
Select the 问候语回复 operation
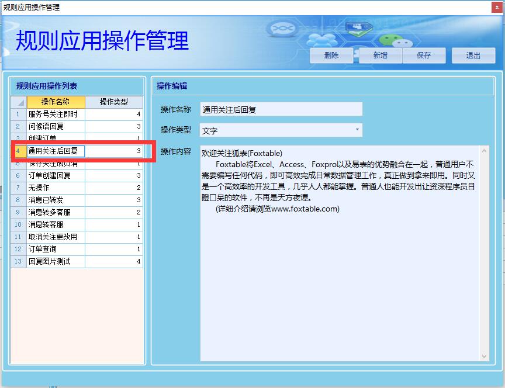point(56,126)
